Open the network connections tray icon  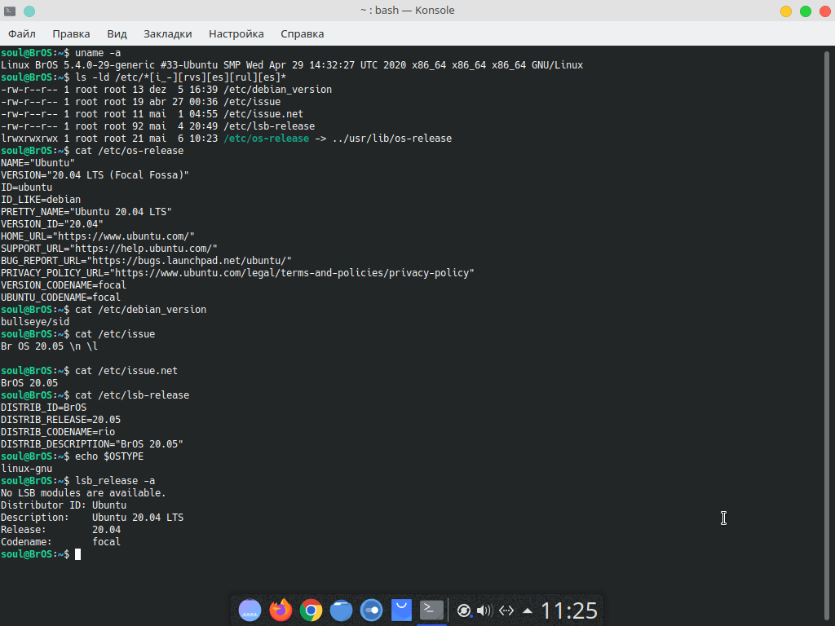point(506,611)
